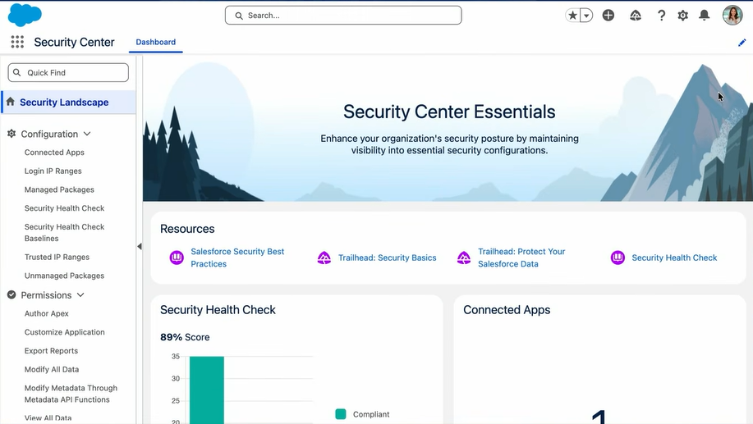This screenshot has width=753, height=424.
Task: Open the Help question mark icon
Action: [661, 16]
